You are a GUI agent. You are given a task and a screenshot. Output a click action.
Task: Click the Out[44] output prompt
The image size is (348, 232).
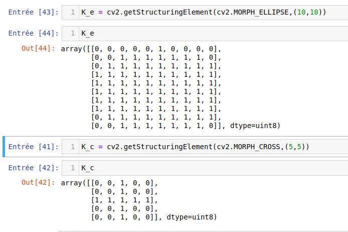point(39,49)
